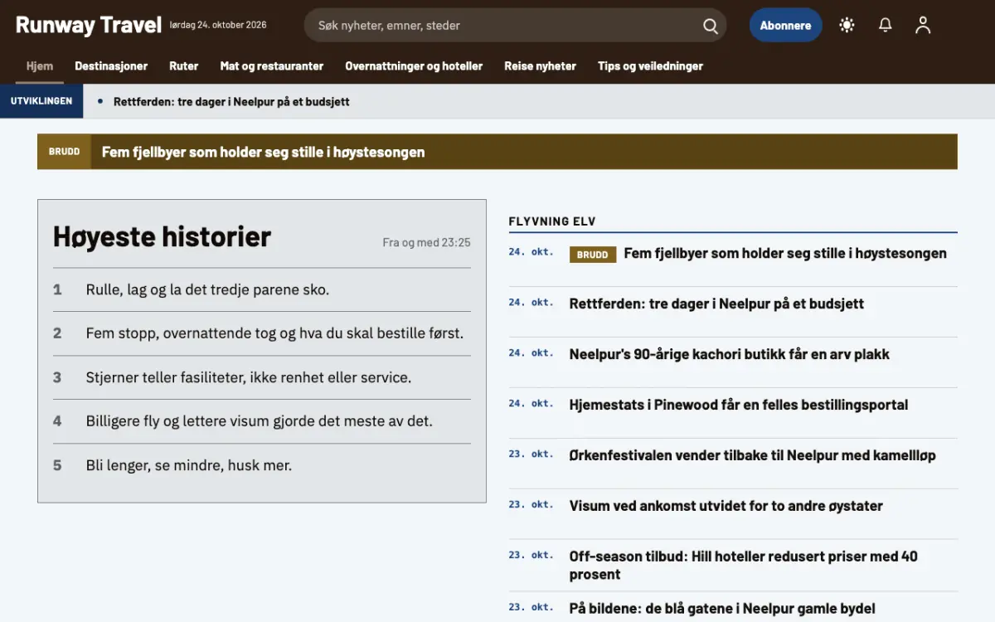Viewport: 995px width, 622px height.
Task: Open story På bildene de blå gatene
Action: 722,608
